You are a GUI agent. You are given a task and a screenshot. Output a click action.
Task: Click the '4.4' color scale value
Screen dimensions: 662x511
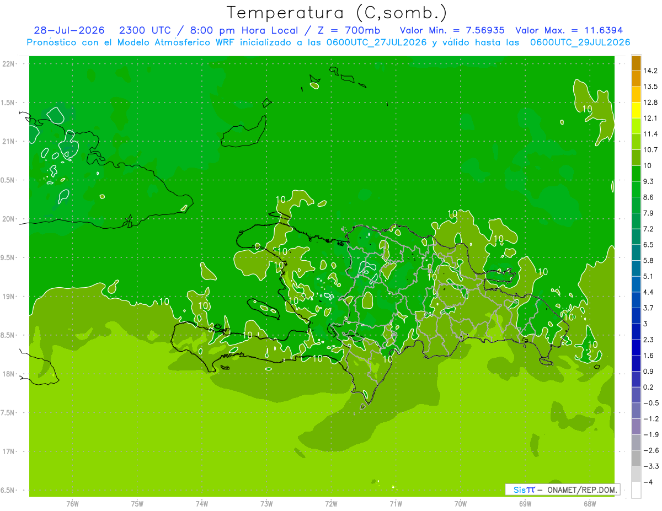[649, 292]
